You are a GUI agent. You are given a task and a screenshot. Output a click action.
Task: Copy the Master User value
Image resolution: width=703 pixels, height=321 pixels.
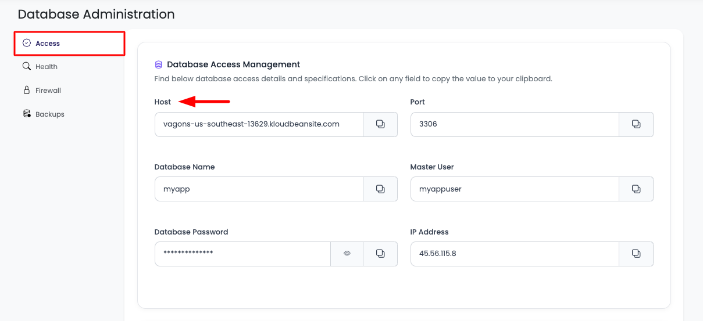636,189
